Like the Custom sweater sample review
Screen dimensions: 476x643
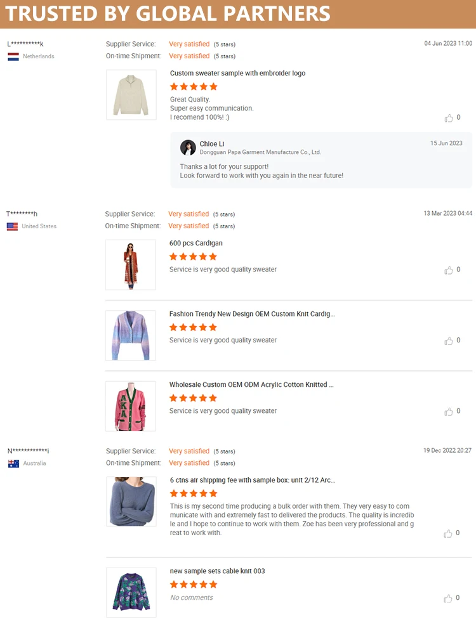tap(449, 118)
